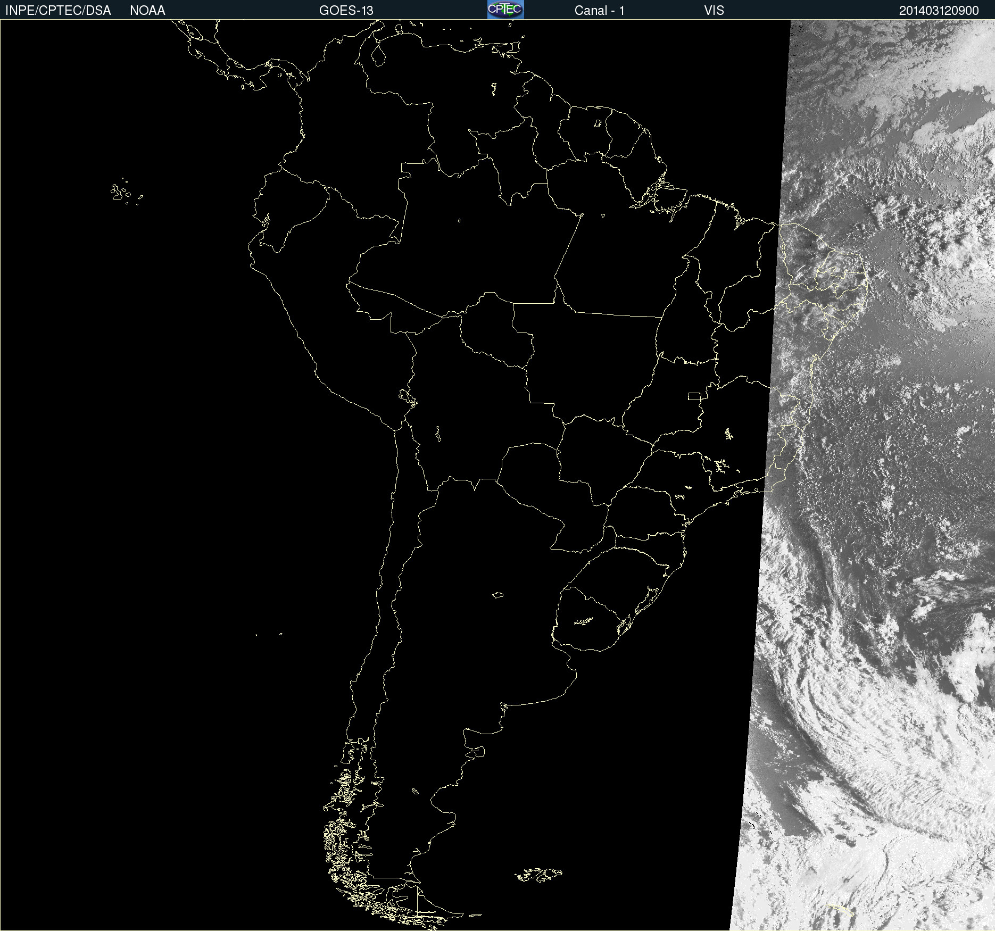The image size is (995, 931).
Task: Click the CPTEC logo in the header
Action: click(505, 10)
